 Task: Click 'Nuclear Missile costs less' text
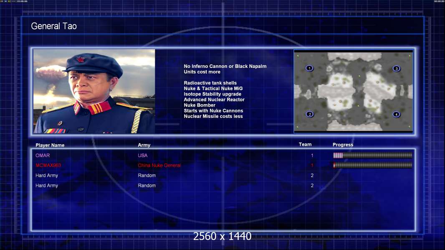click(213, 116)
